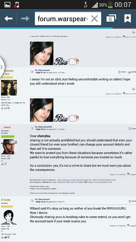Open the tabs switcher showing 6
Image resolution: width=136 pixels, height=242 pixels.
(x=111, y=18)
